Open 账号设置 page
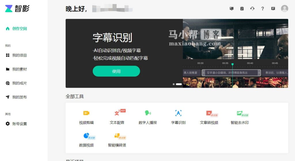The image size is (295, 161). tap(16, 124)
